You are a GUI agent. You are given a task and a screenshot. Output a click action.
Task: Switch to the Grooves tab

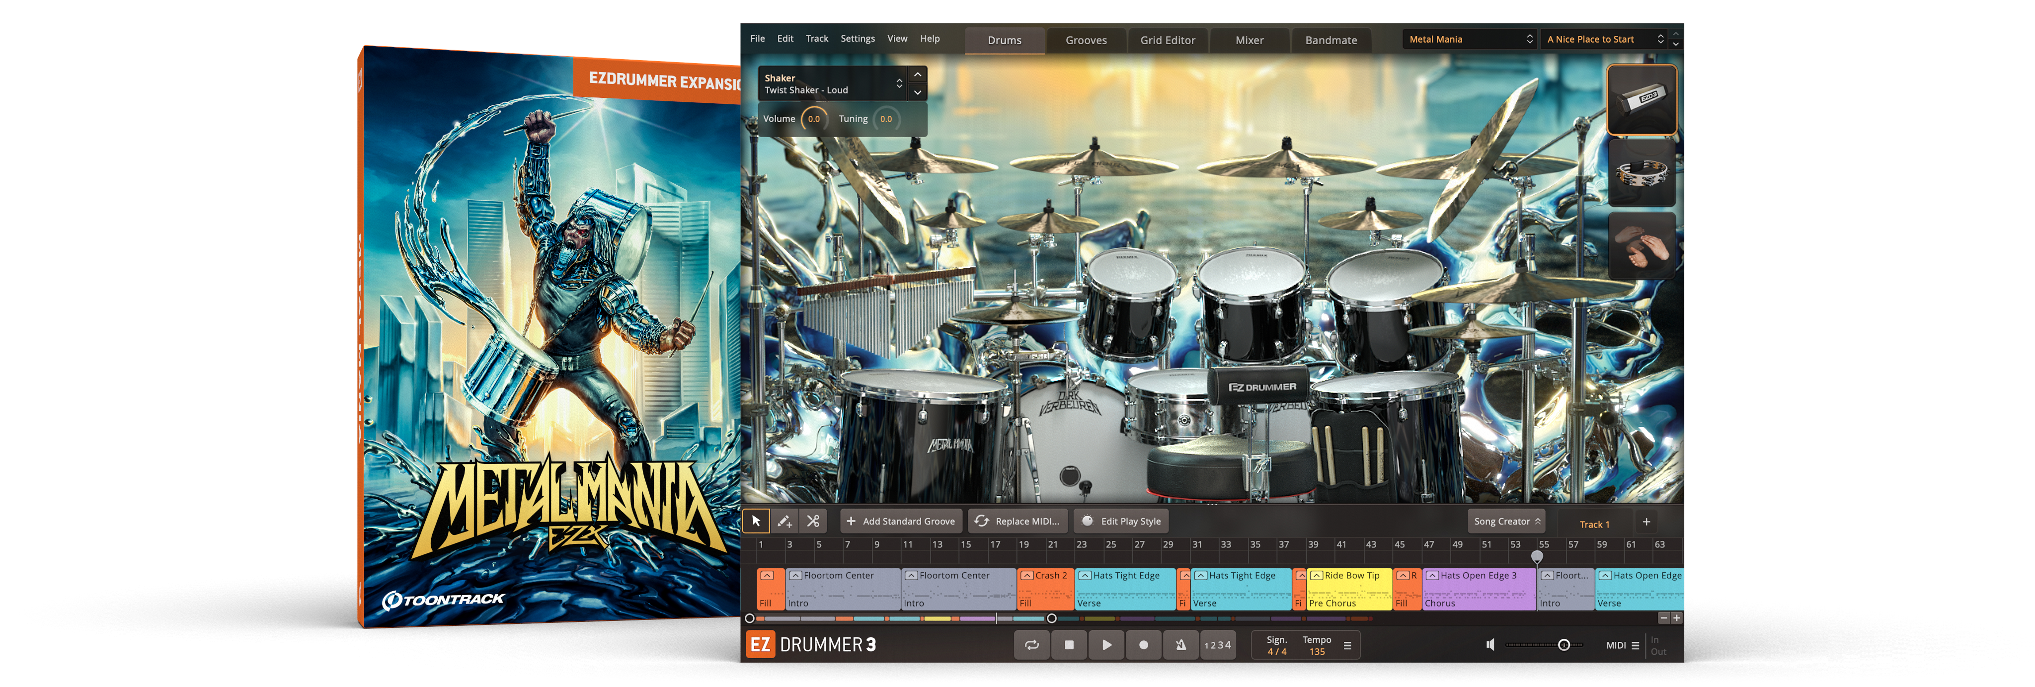1086,40
